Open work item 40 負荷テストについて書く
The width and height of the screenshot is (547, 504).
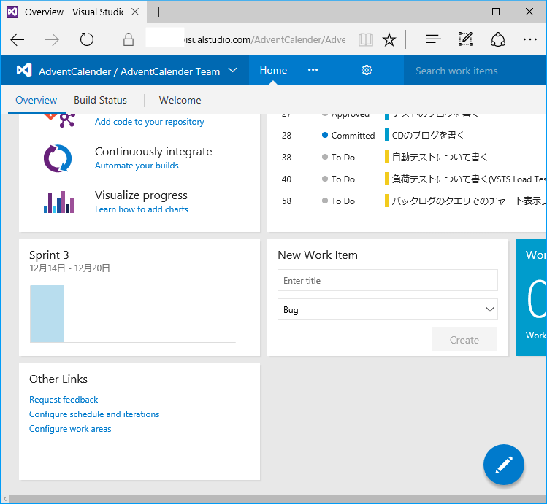(469, 179)
